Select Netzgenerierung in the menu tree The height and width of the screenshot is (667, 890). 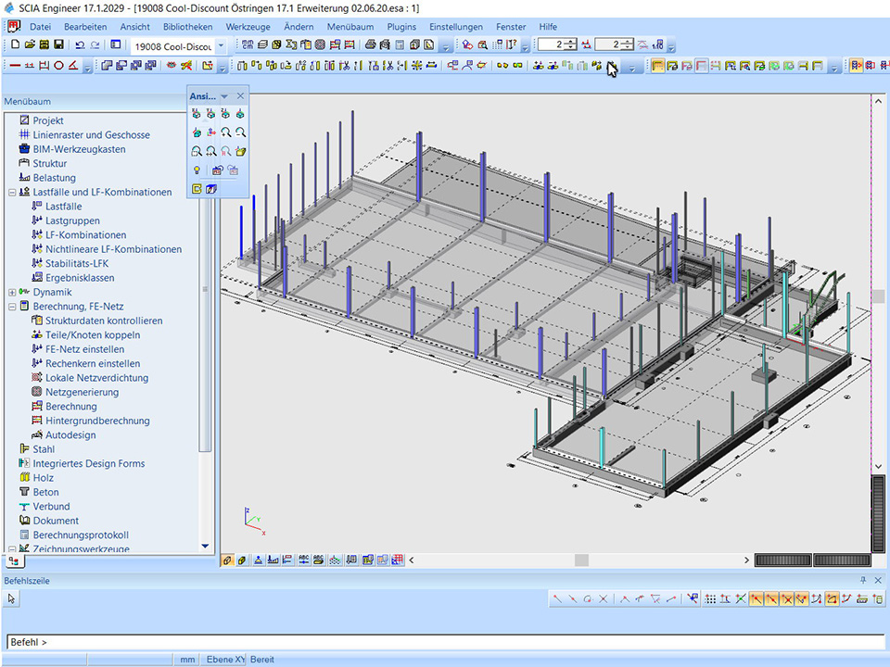click(83, 392)
